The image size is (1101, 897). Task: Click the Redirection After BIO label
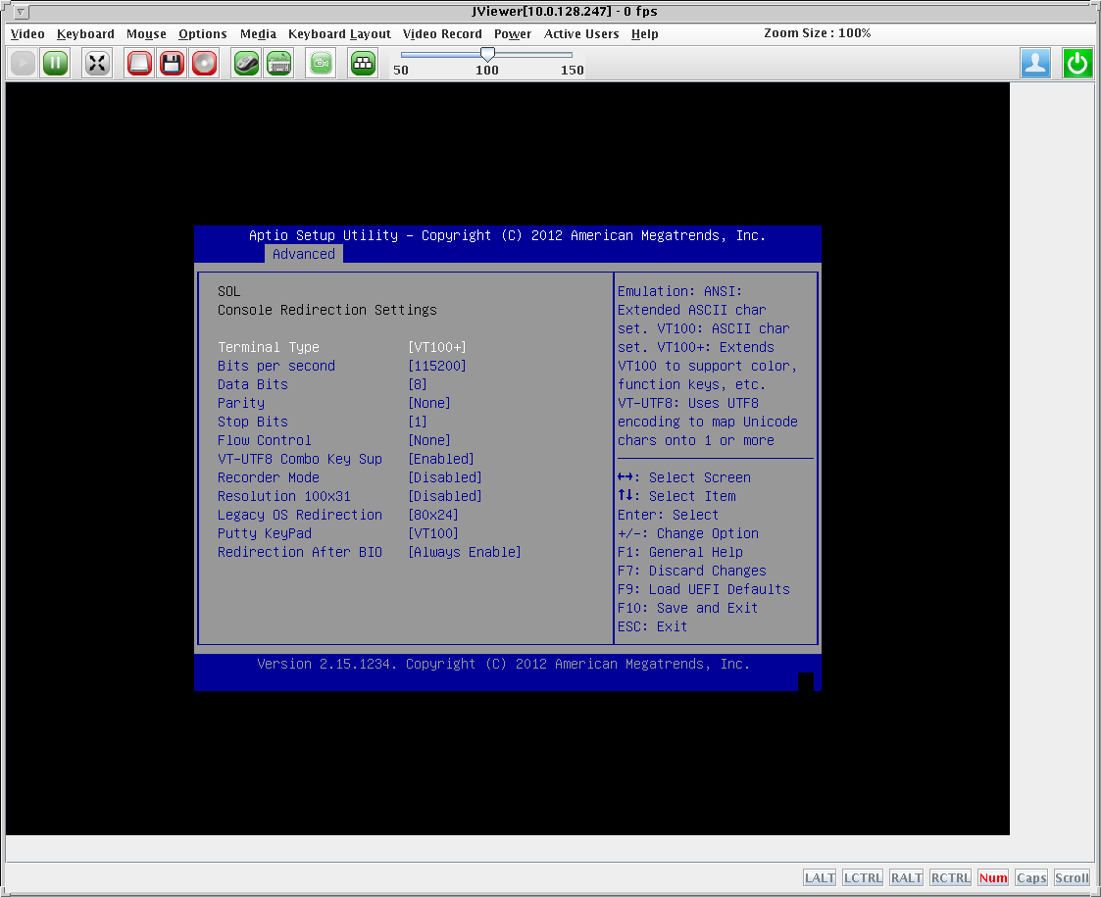point(300,552)
